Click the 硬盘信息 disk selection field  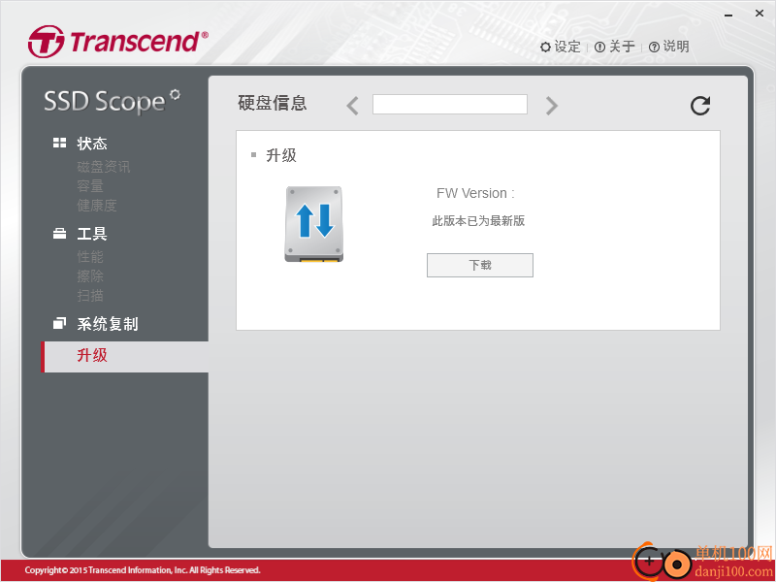point(449,105)
